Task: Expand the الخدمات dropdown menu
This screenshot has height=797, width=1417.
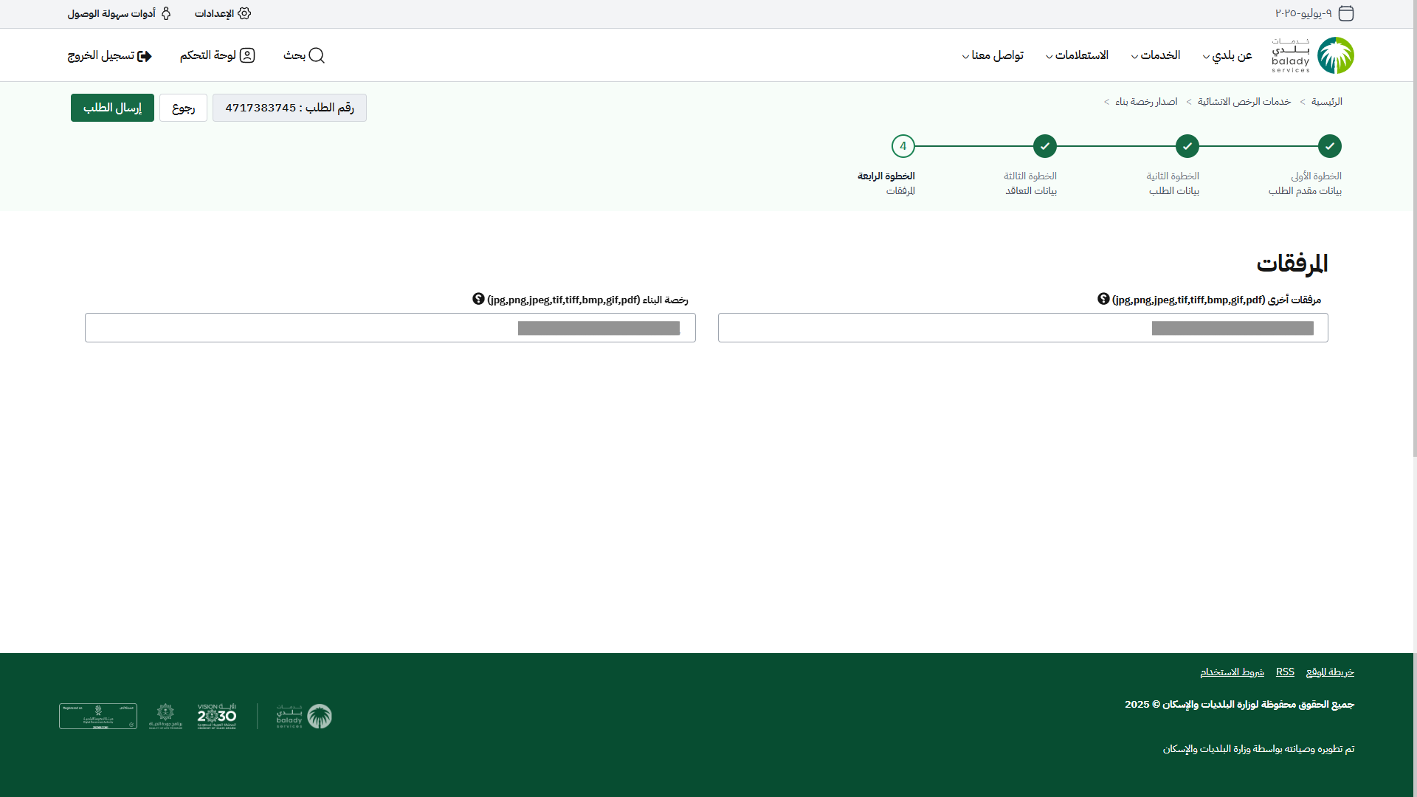Action: coord(1156,55)
